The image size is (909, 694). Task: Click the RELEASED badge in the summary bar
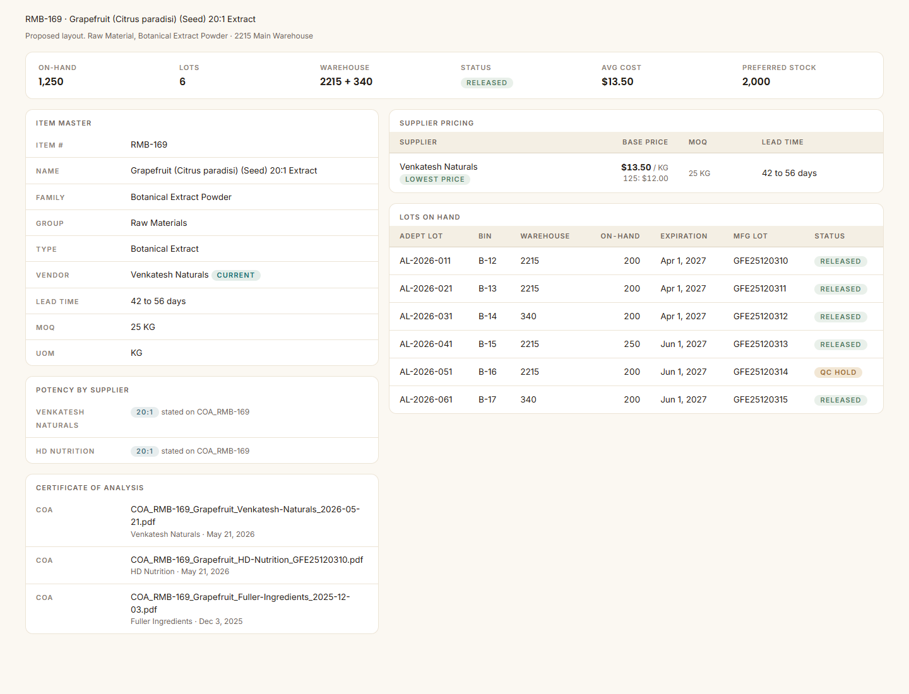click(487, 83)
